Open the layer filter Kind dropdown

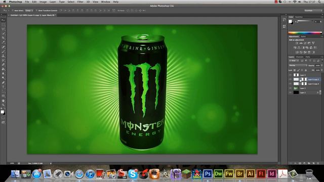coord(294,61)
